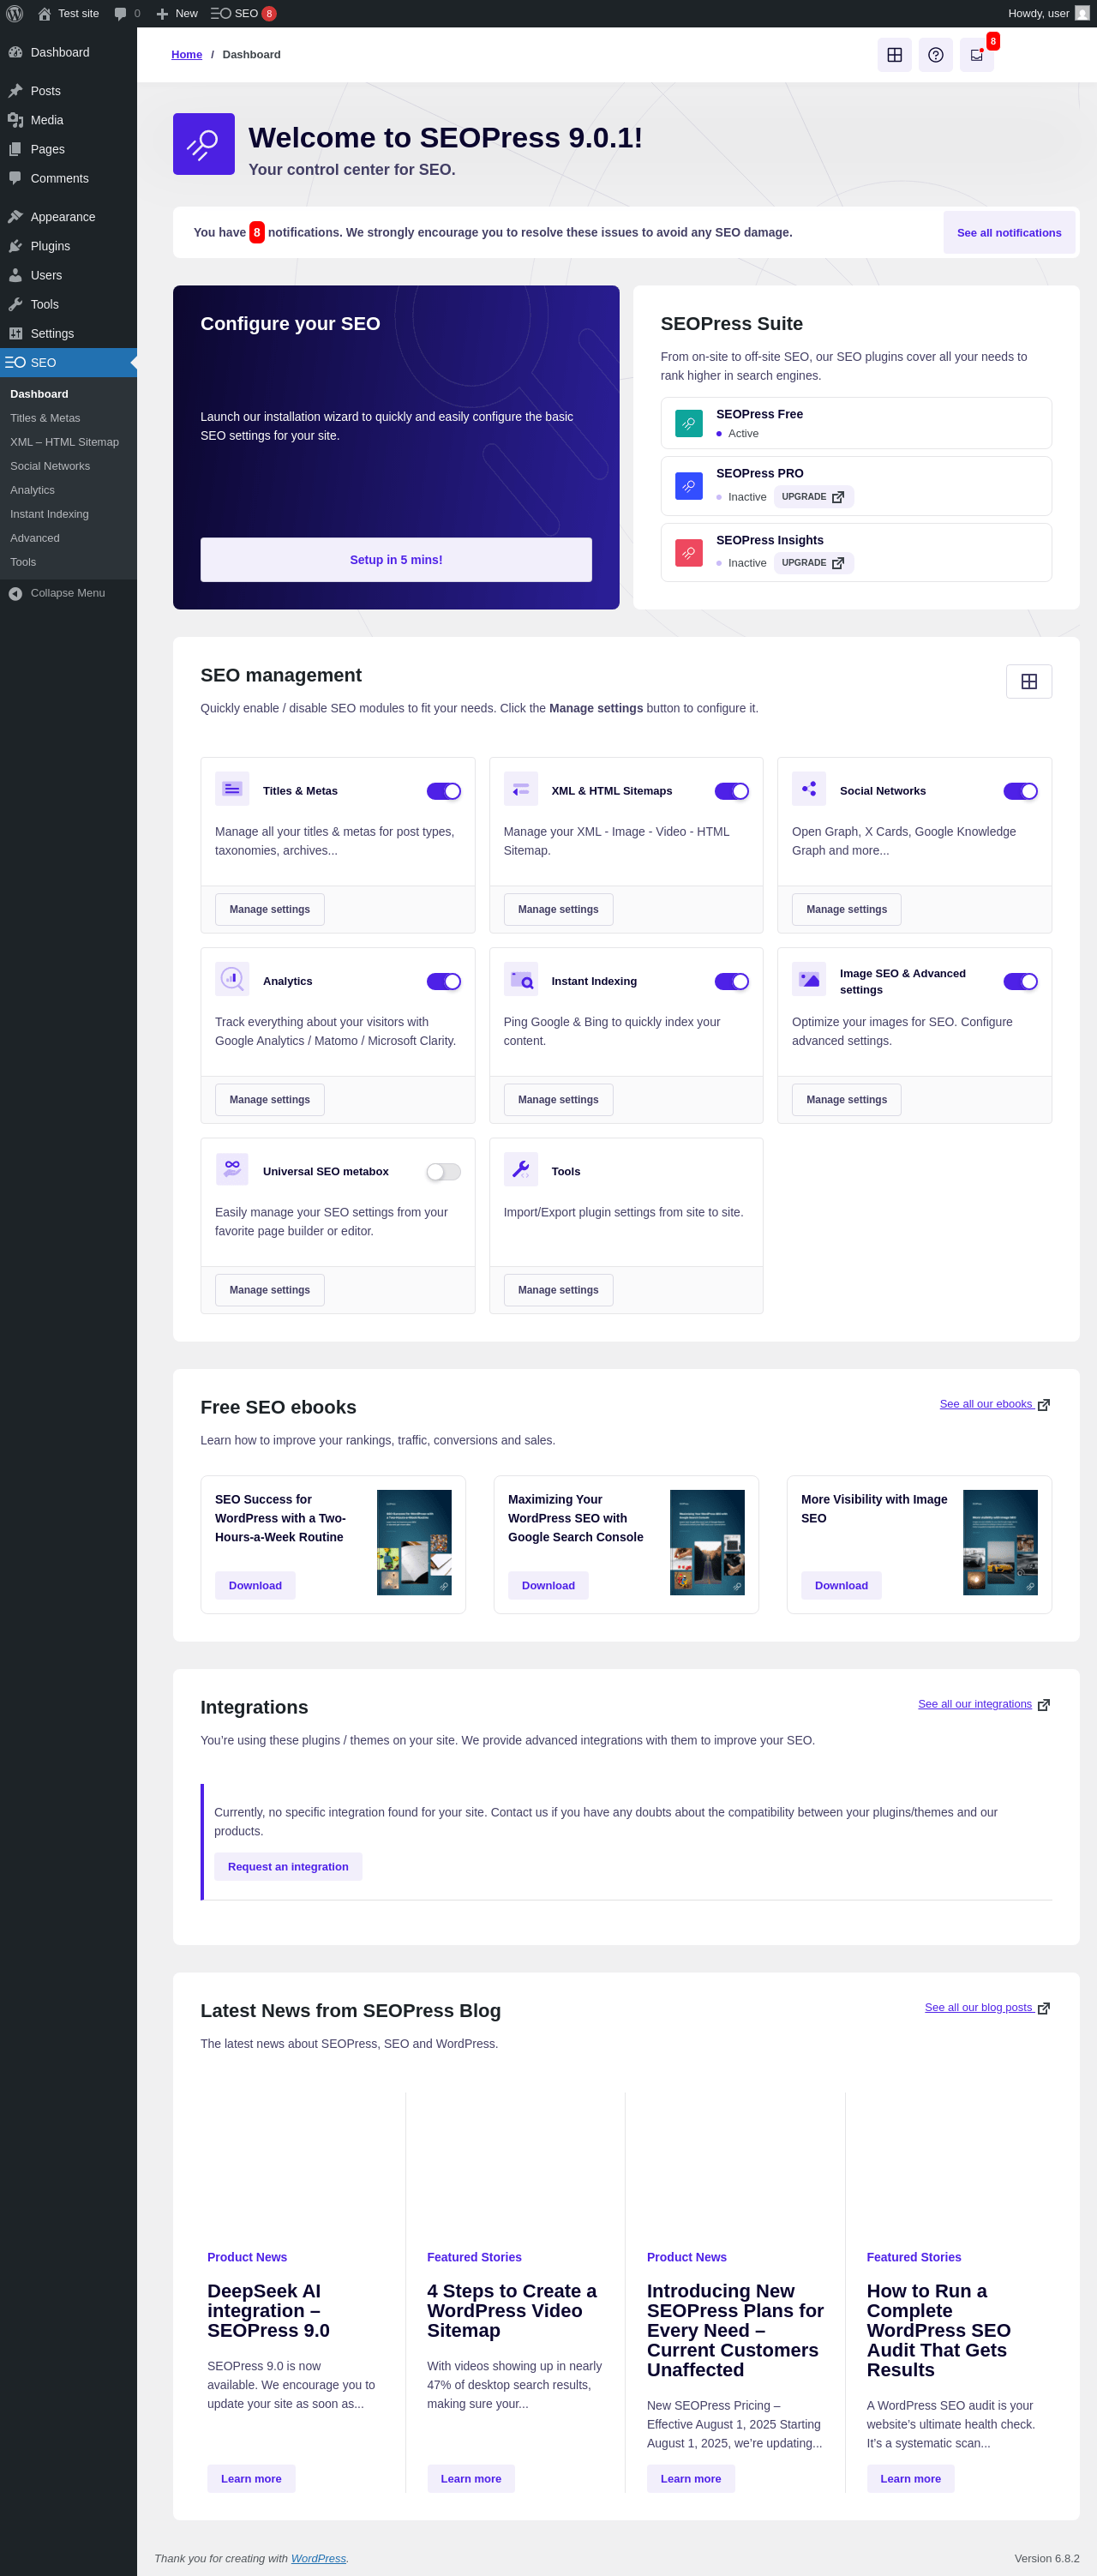Click Two-Hours-a-Week Routine ebook cover
The height and width of the screenshot is (2576, 1097).
click(414, 1542)
